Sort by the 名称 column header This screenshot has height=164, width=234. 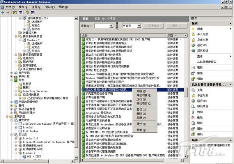coord(123,35)
